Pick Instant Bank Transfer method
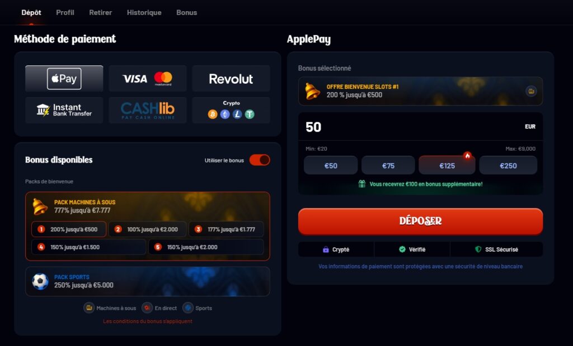 [64, 110]
